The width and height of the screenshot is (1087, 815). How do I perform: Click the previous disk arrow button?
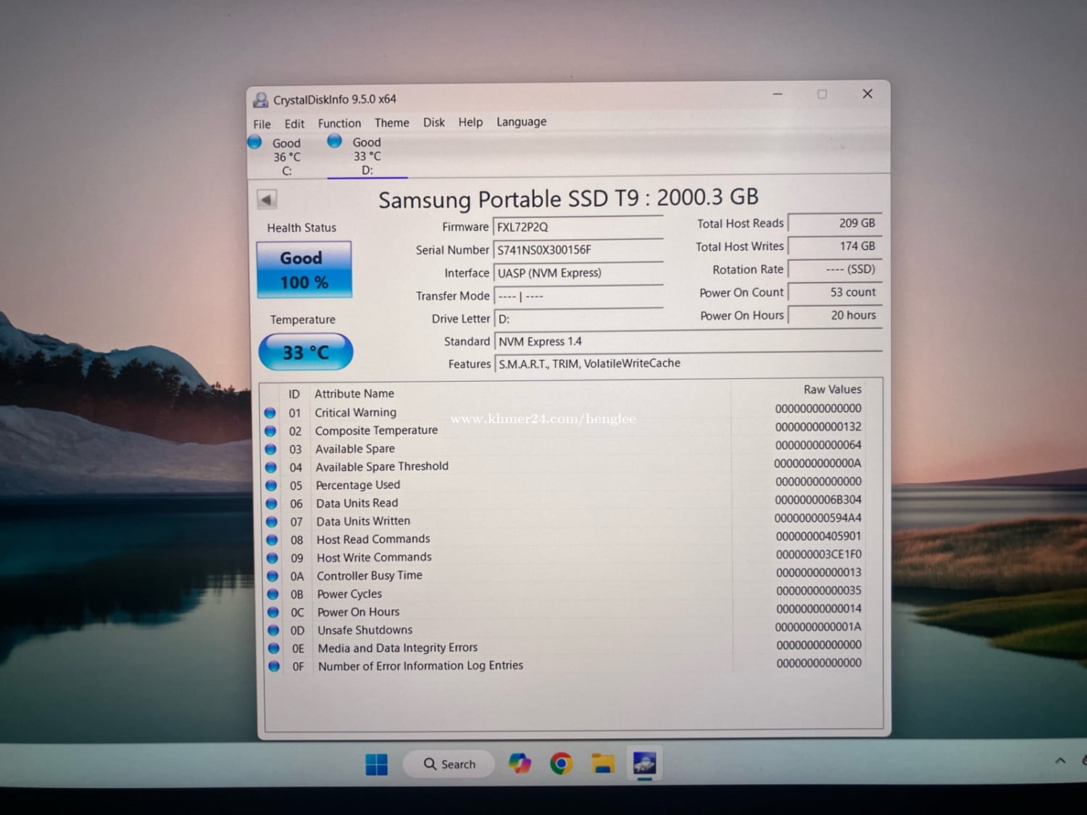coord(267,199)
